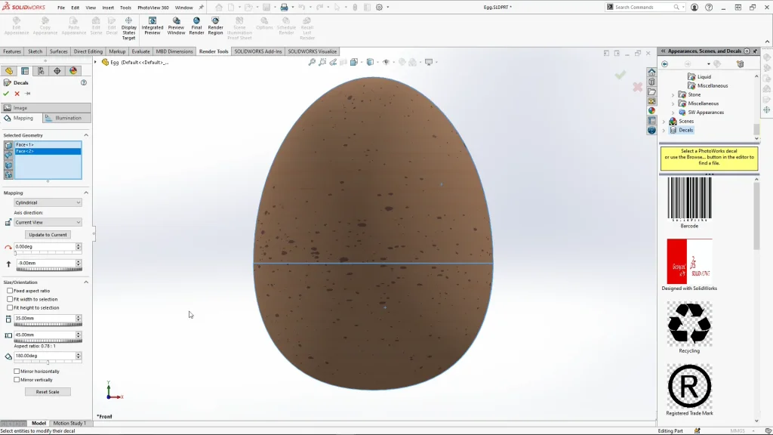The image size is (773, 435).
Task: Check Fit width to selection
Action: pos(10,299)
